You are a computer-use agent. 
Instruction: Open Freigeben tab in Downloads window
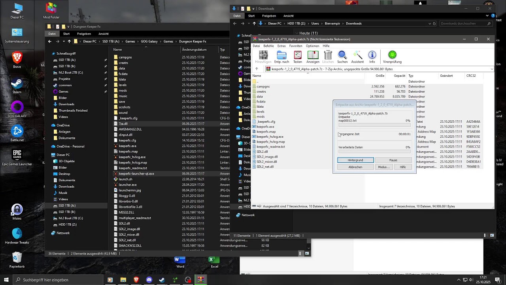269,16
